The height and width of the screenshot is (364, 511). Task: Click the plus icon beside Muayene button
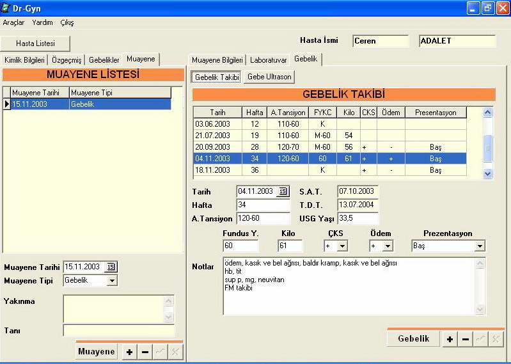pos(129,352)
